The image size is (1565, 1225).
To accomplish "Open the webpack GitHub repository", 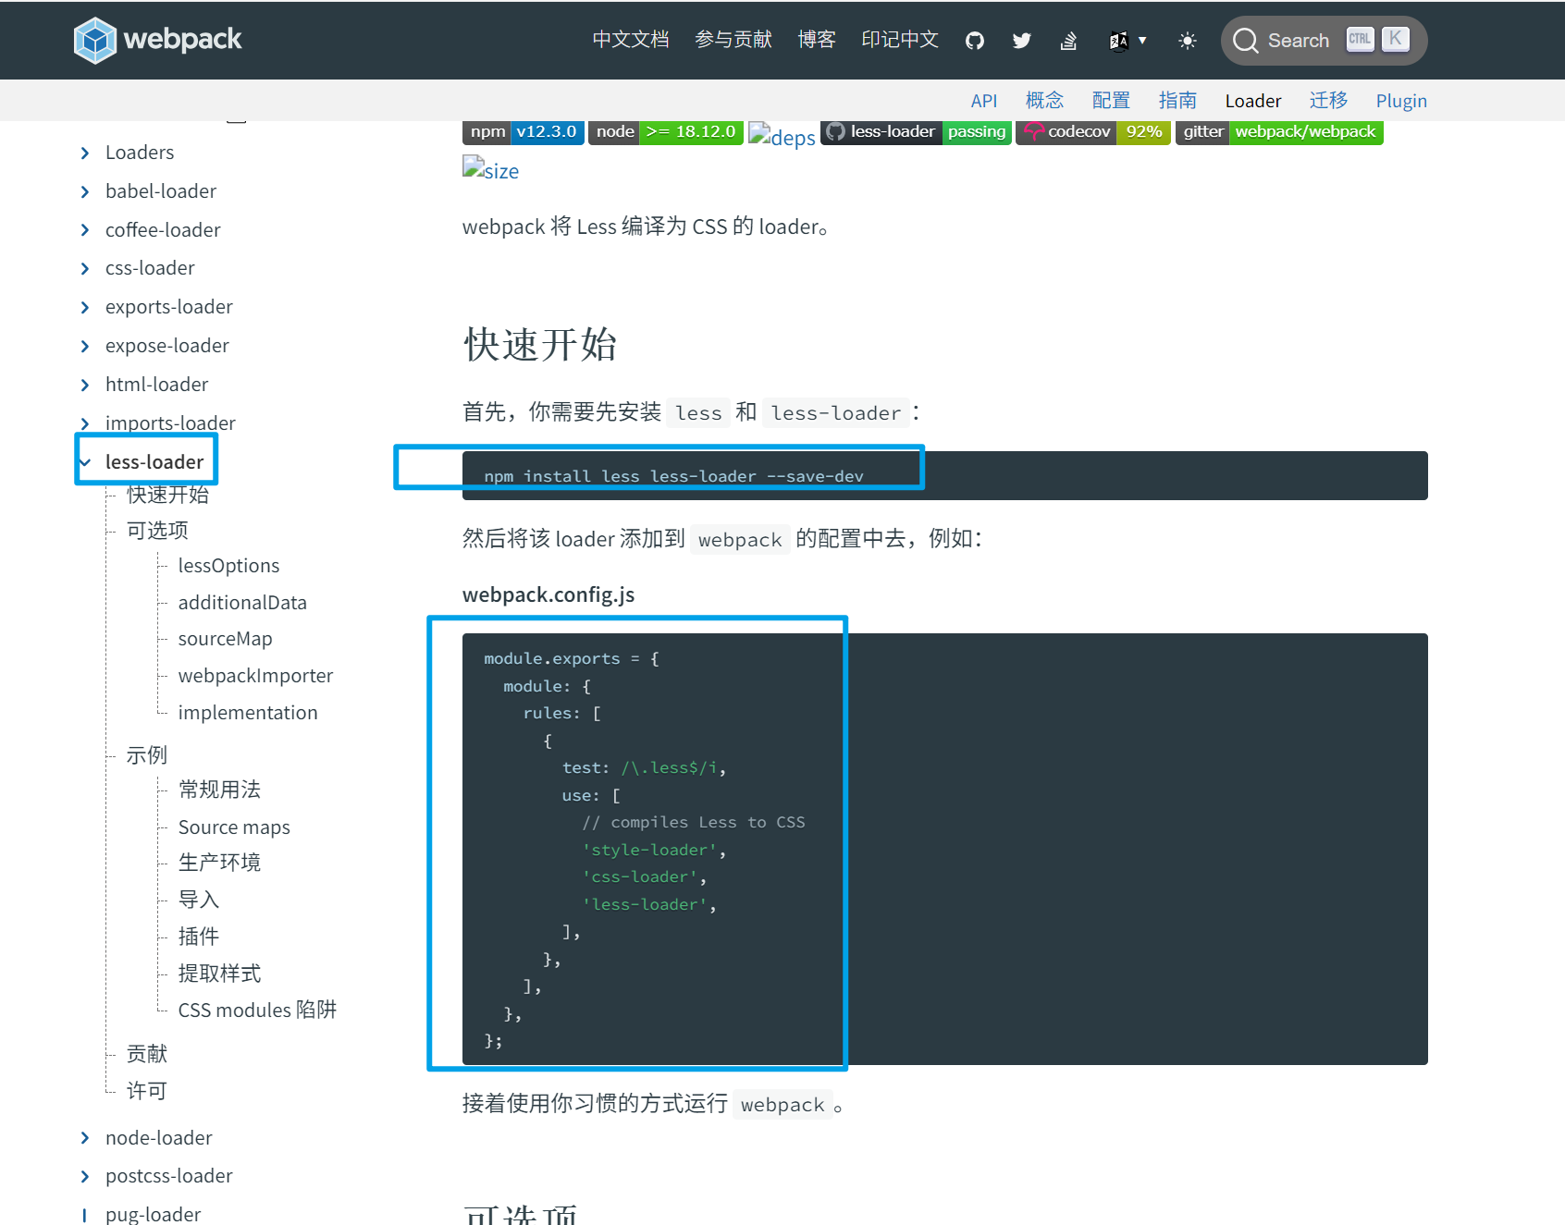I will pos(974,40).
